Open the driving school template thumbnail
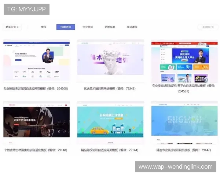This screenshot has width=220, height=176. (x=110, y=122)
